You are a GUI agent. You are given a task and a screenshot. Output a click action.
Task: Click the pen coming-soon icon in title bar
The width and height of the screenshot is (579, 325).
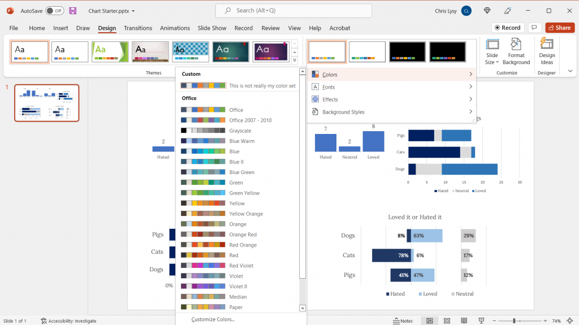508,11
